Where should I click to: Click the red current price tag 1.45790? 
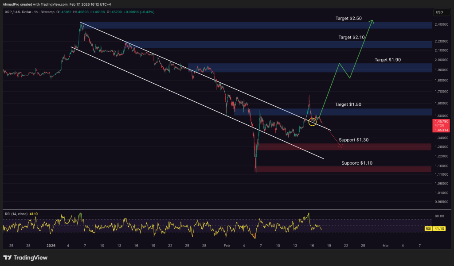pos(442,121)
